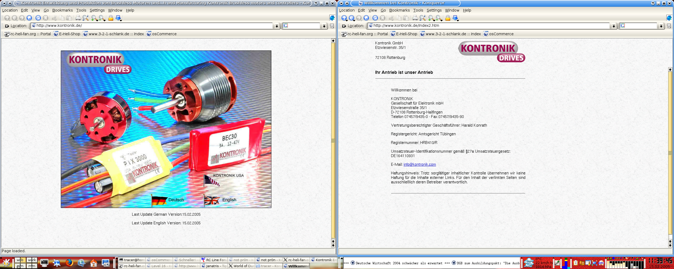
Task: Click the blue download arrow in left Konqueror
Action: coord(118,18)
